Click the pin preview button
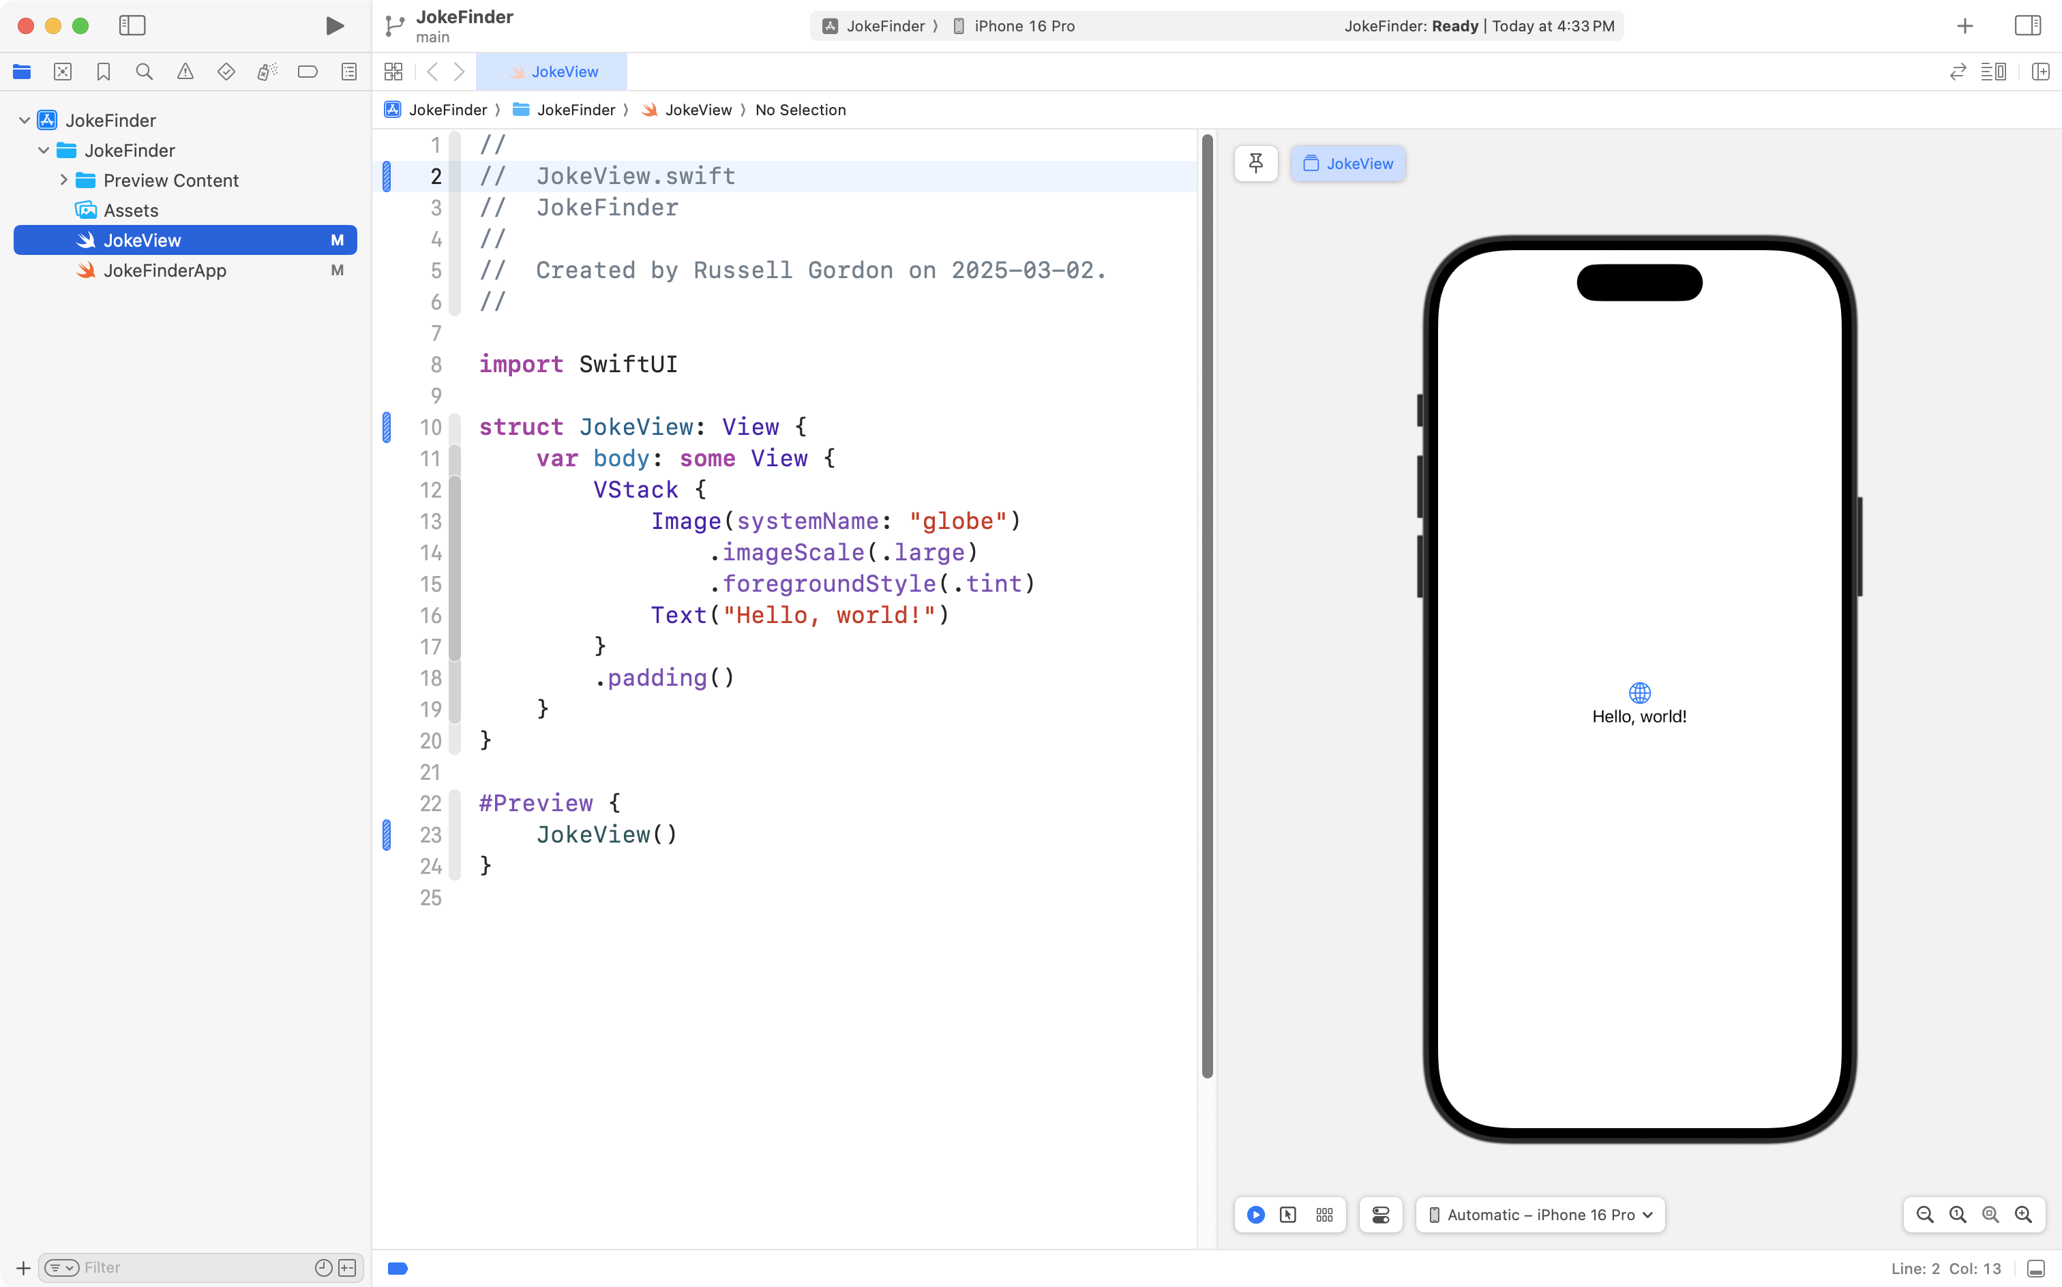 coord(1256,164)
